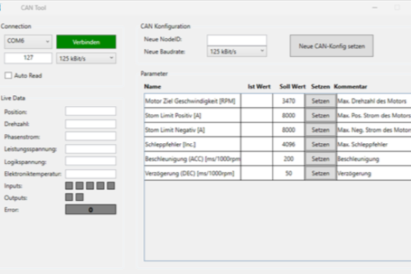Open the Neue Baudrate dropdown
411x274 pixels.
pos(236,51)
